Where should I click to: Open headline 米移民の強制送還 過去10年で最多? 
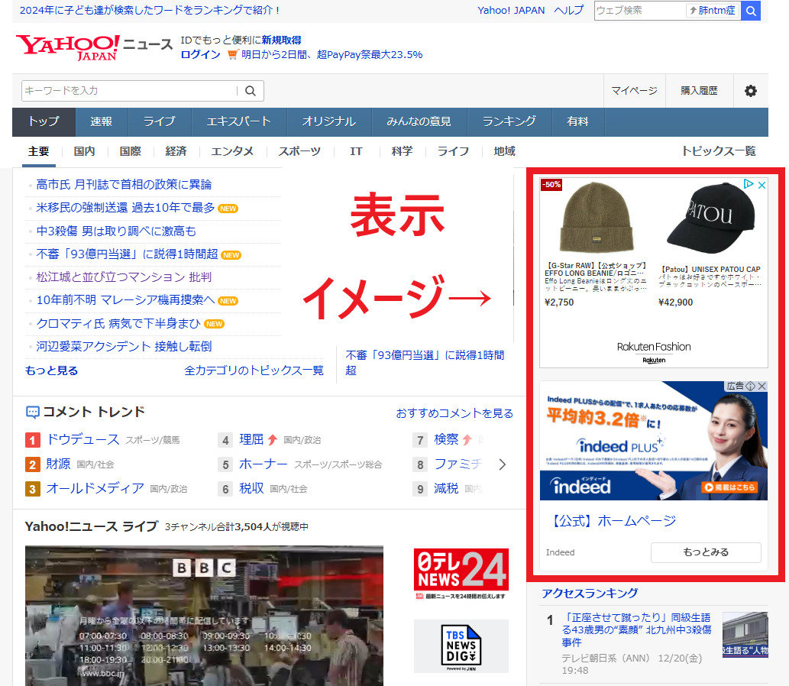[125, 208]
